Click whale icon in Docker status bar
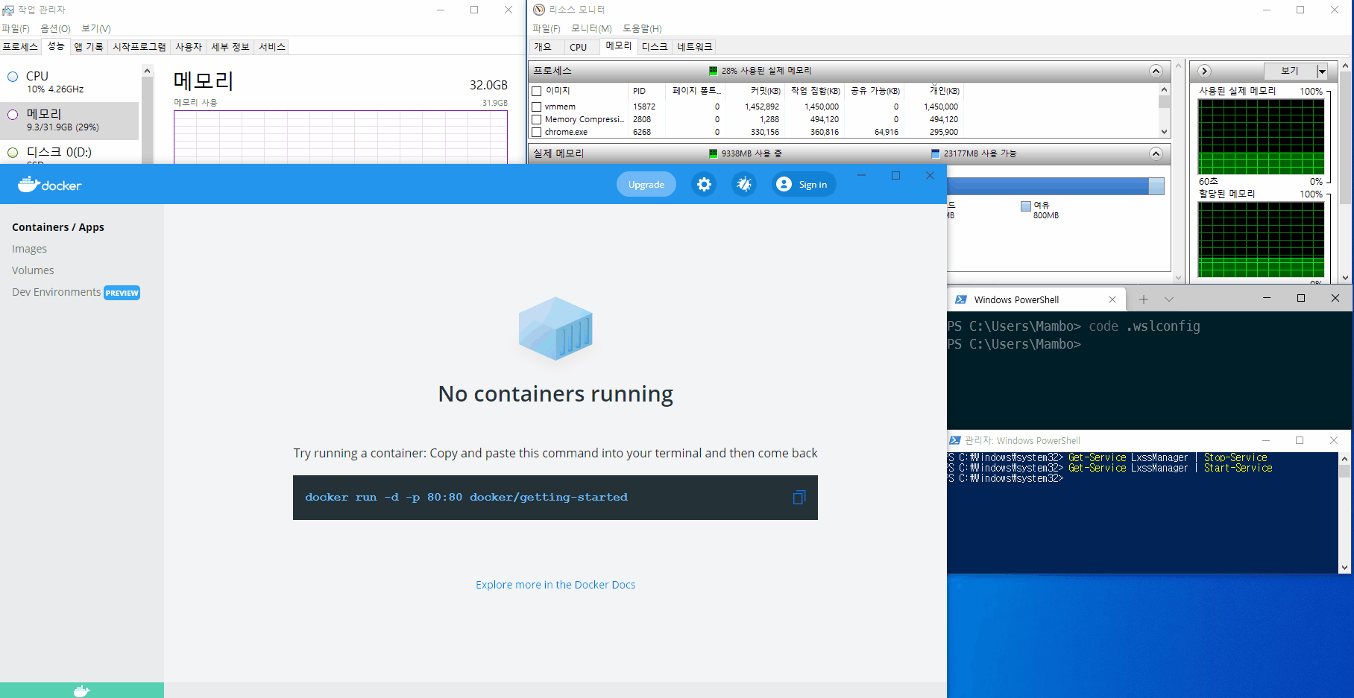This screenshot has width=1354, height=698. [x=81, y=691]
